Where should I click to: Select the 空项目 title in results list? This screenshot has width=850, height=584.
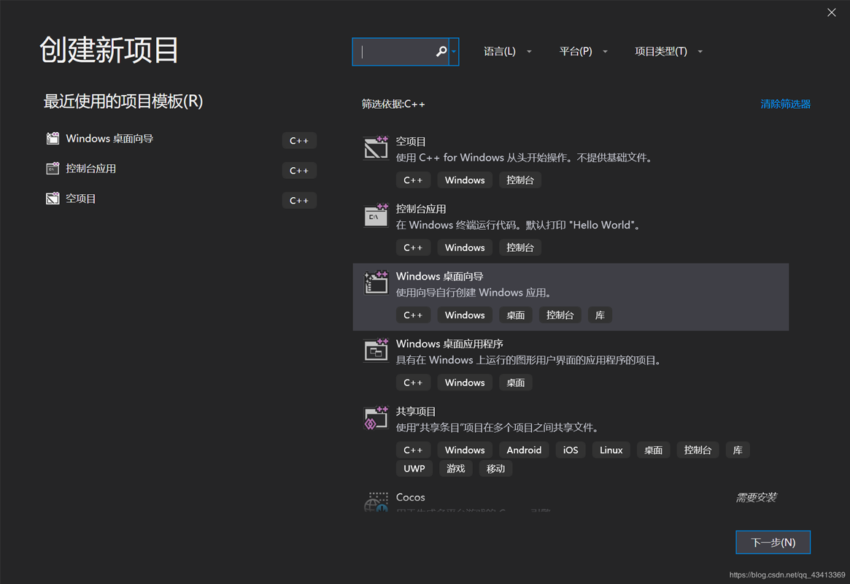(x=411, y=142)
